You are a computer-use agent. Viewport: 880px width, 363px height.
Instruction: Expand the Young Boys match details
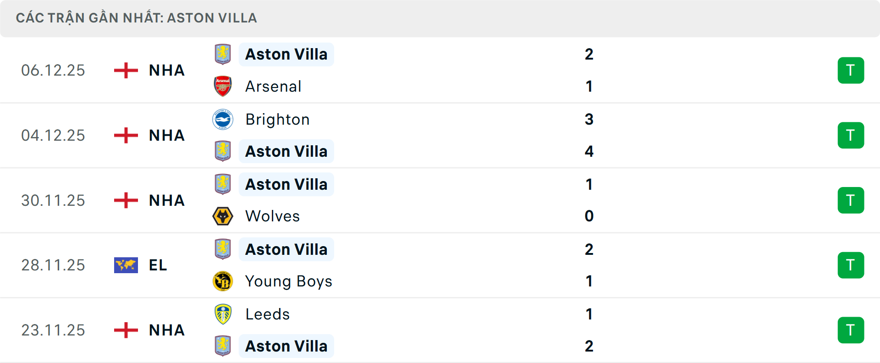440,265
